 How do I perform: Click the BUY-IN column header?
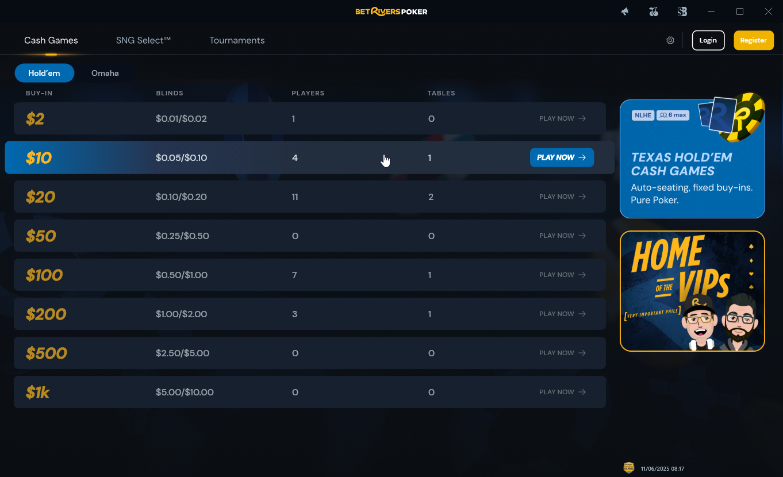pos(39,93)
